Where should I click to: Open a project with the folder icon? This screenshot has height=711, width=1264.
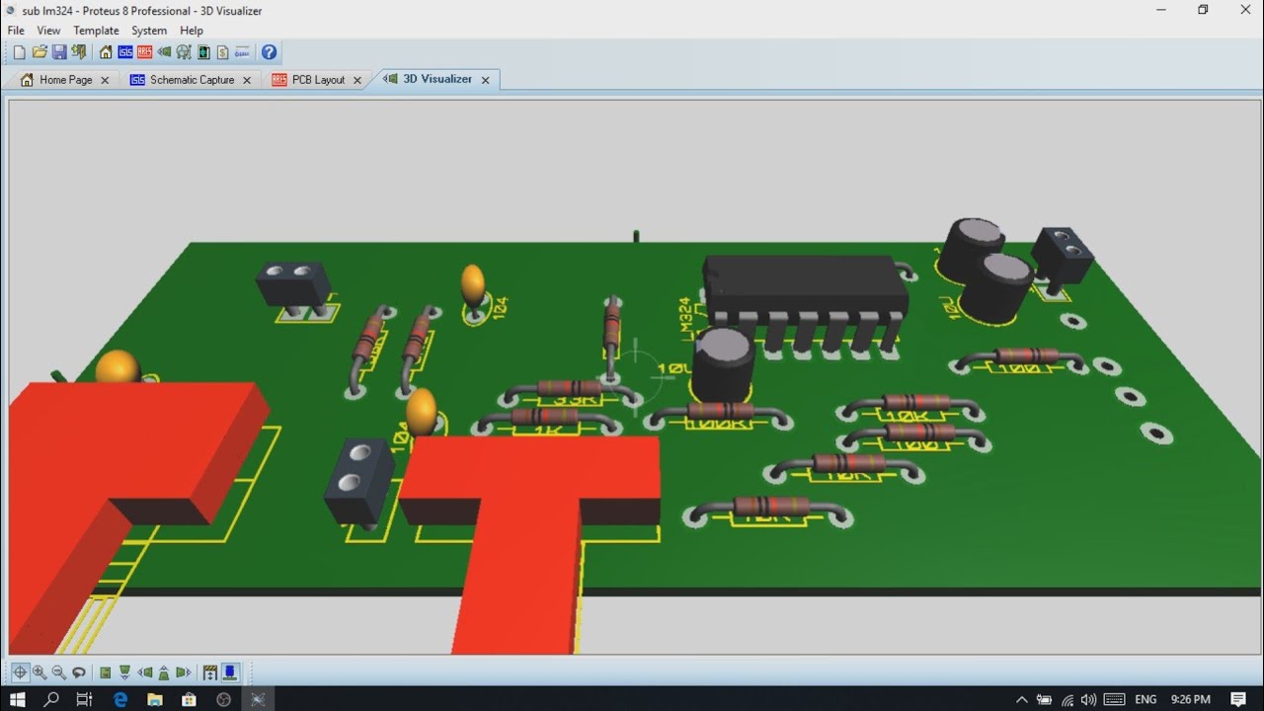click(39, 52)
